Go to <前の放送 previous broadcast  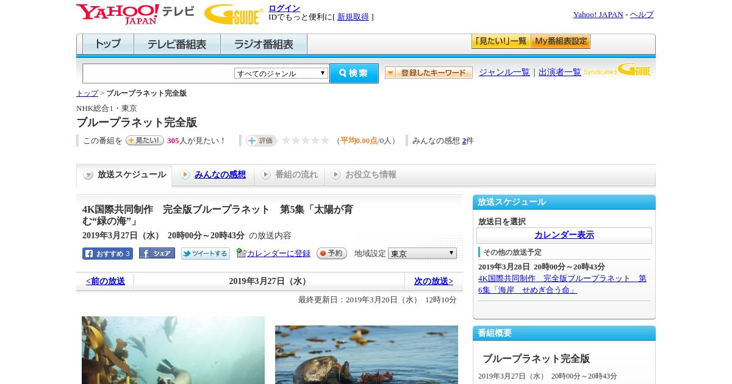(x=106, y=281)
